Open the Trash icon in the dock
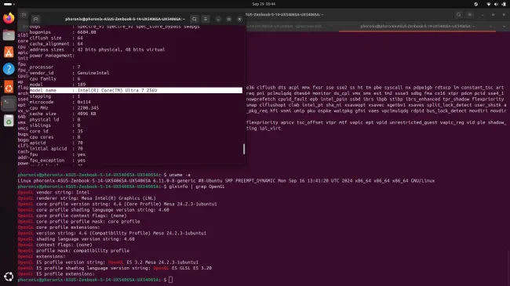Screen dimensions: 510x286 tap(9, 121)
